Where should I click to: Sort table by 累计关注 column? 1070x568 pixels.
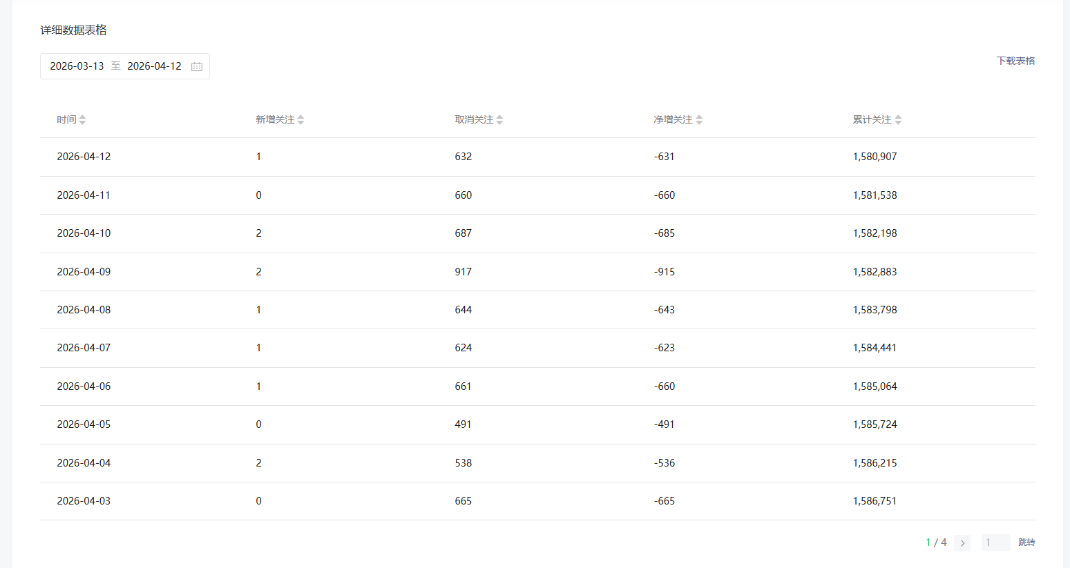tap(898, 120)
